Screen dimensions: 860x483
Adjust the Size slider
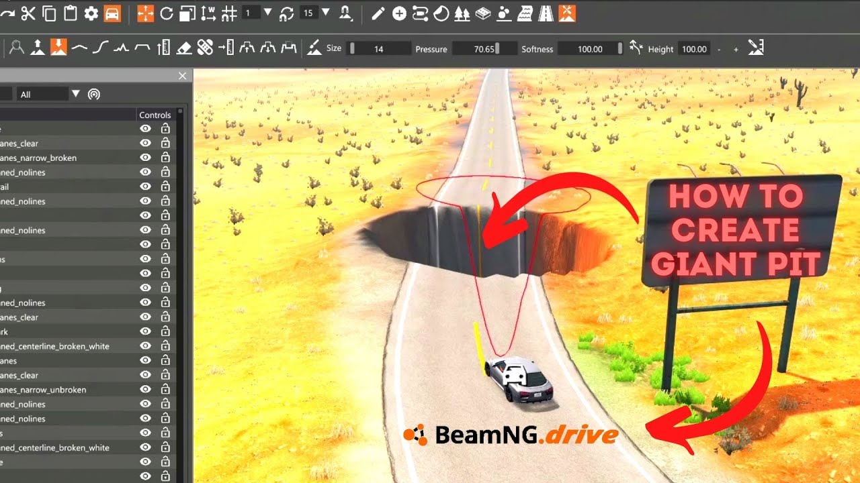(x=379, y=49)
